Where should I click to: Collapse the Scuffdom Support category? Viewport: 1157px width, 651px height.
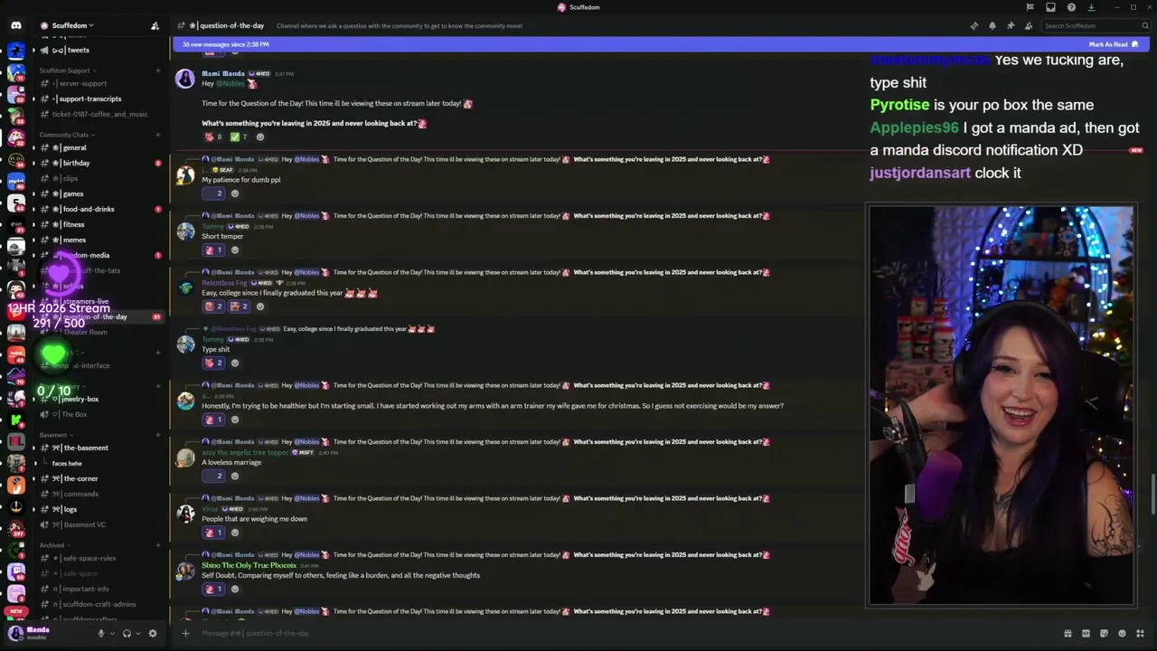click(x=67, y=71)
